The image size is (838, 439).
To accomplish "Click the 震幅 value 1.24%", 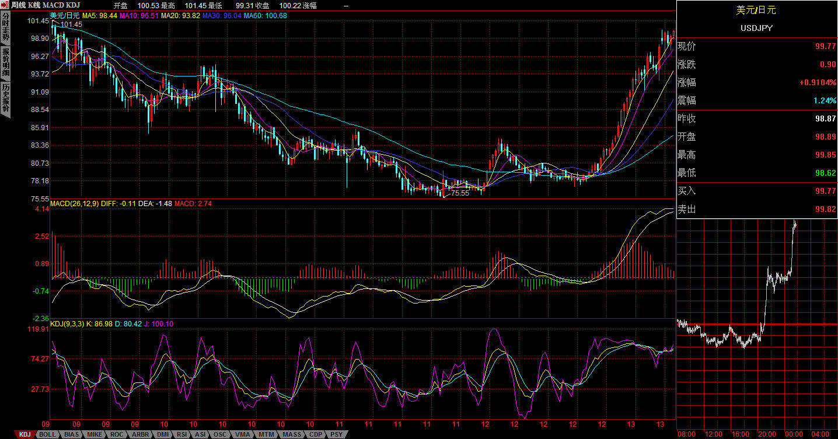I will tap(825, 100).
